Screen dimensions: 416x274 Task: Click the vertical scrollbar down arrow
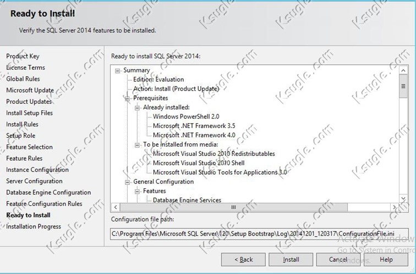[403, 198]
